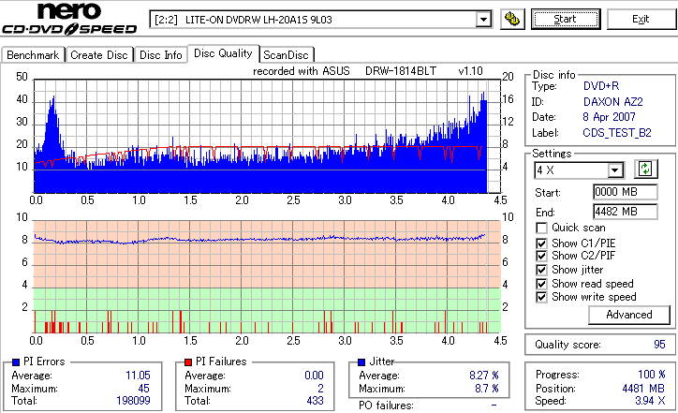Click the End position field 4482 MB
The height and width of the screenshot is (413, 678).
[626, 212]
